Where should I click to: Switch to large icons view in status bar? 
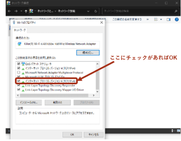click(179, 130)
